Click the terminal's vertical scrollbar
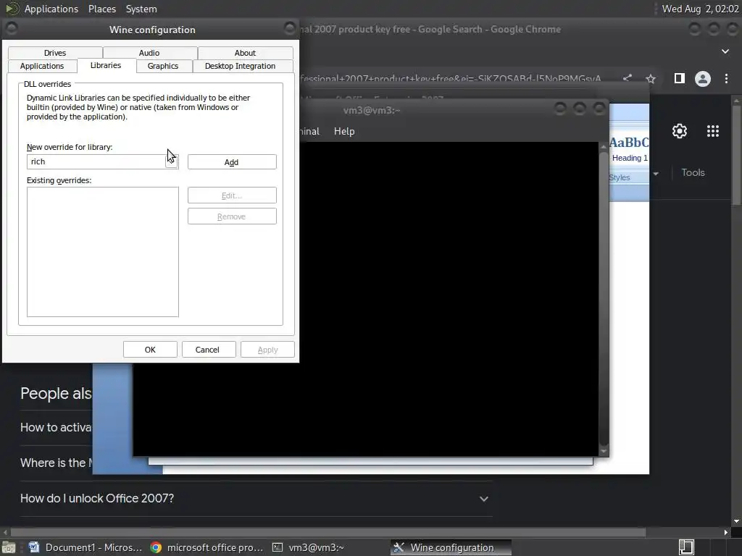This screenshot has height=556, width=742. [604, 298]
